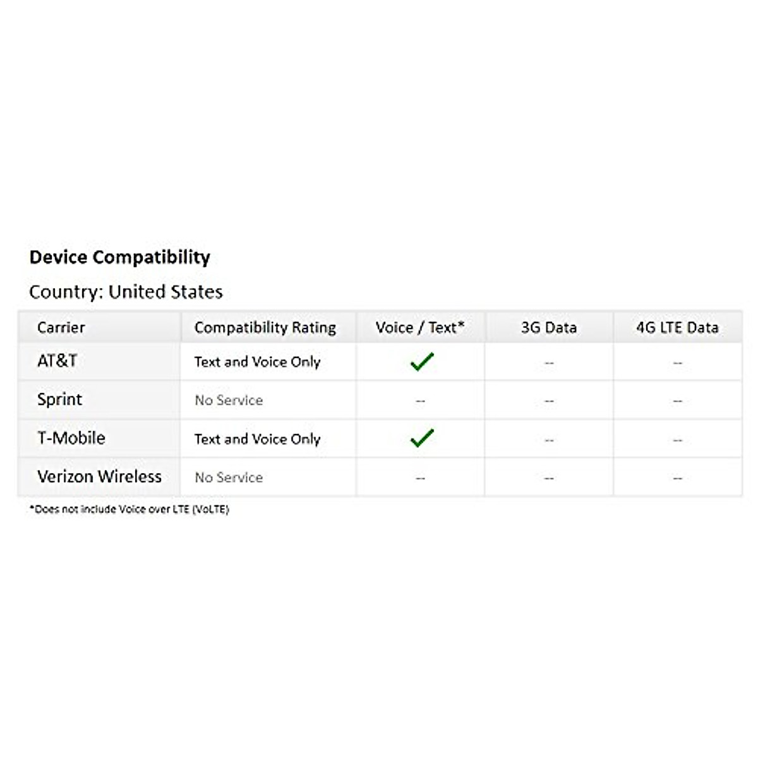The height and width of the screenshot is (758, 758).
Task: Click the 3G Data dash for Verizon Wireless
Action: 548,478
